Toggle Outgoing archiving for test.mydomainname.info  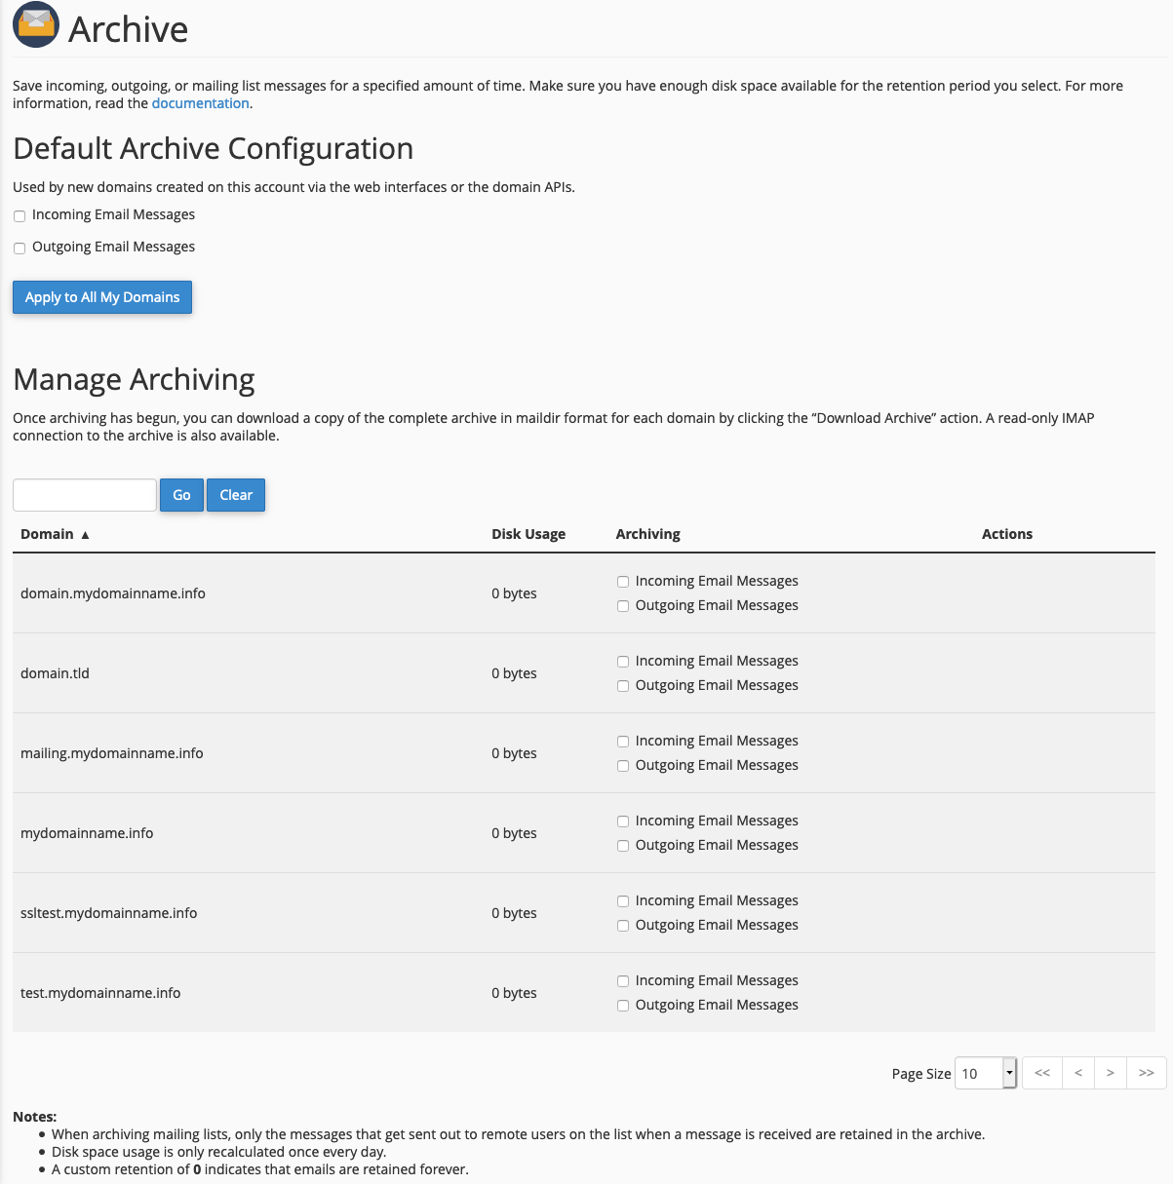click(x=623, y=1006)
